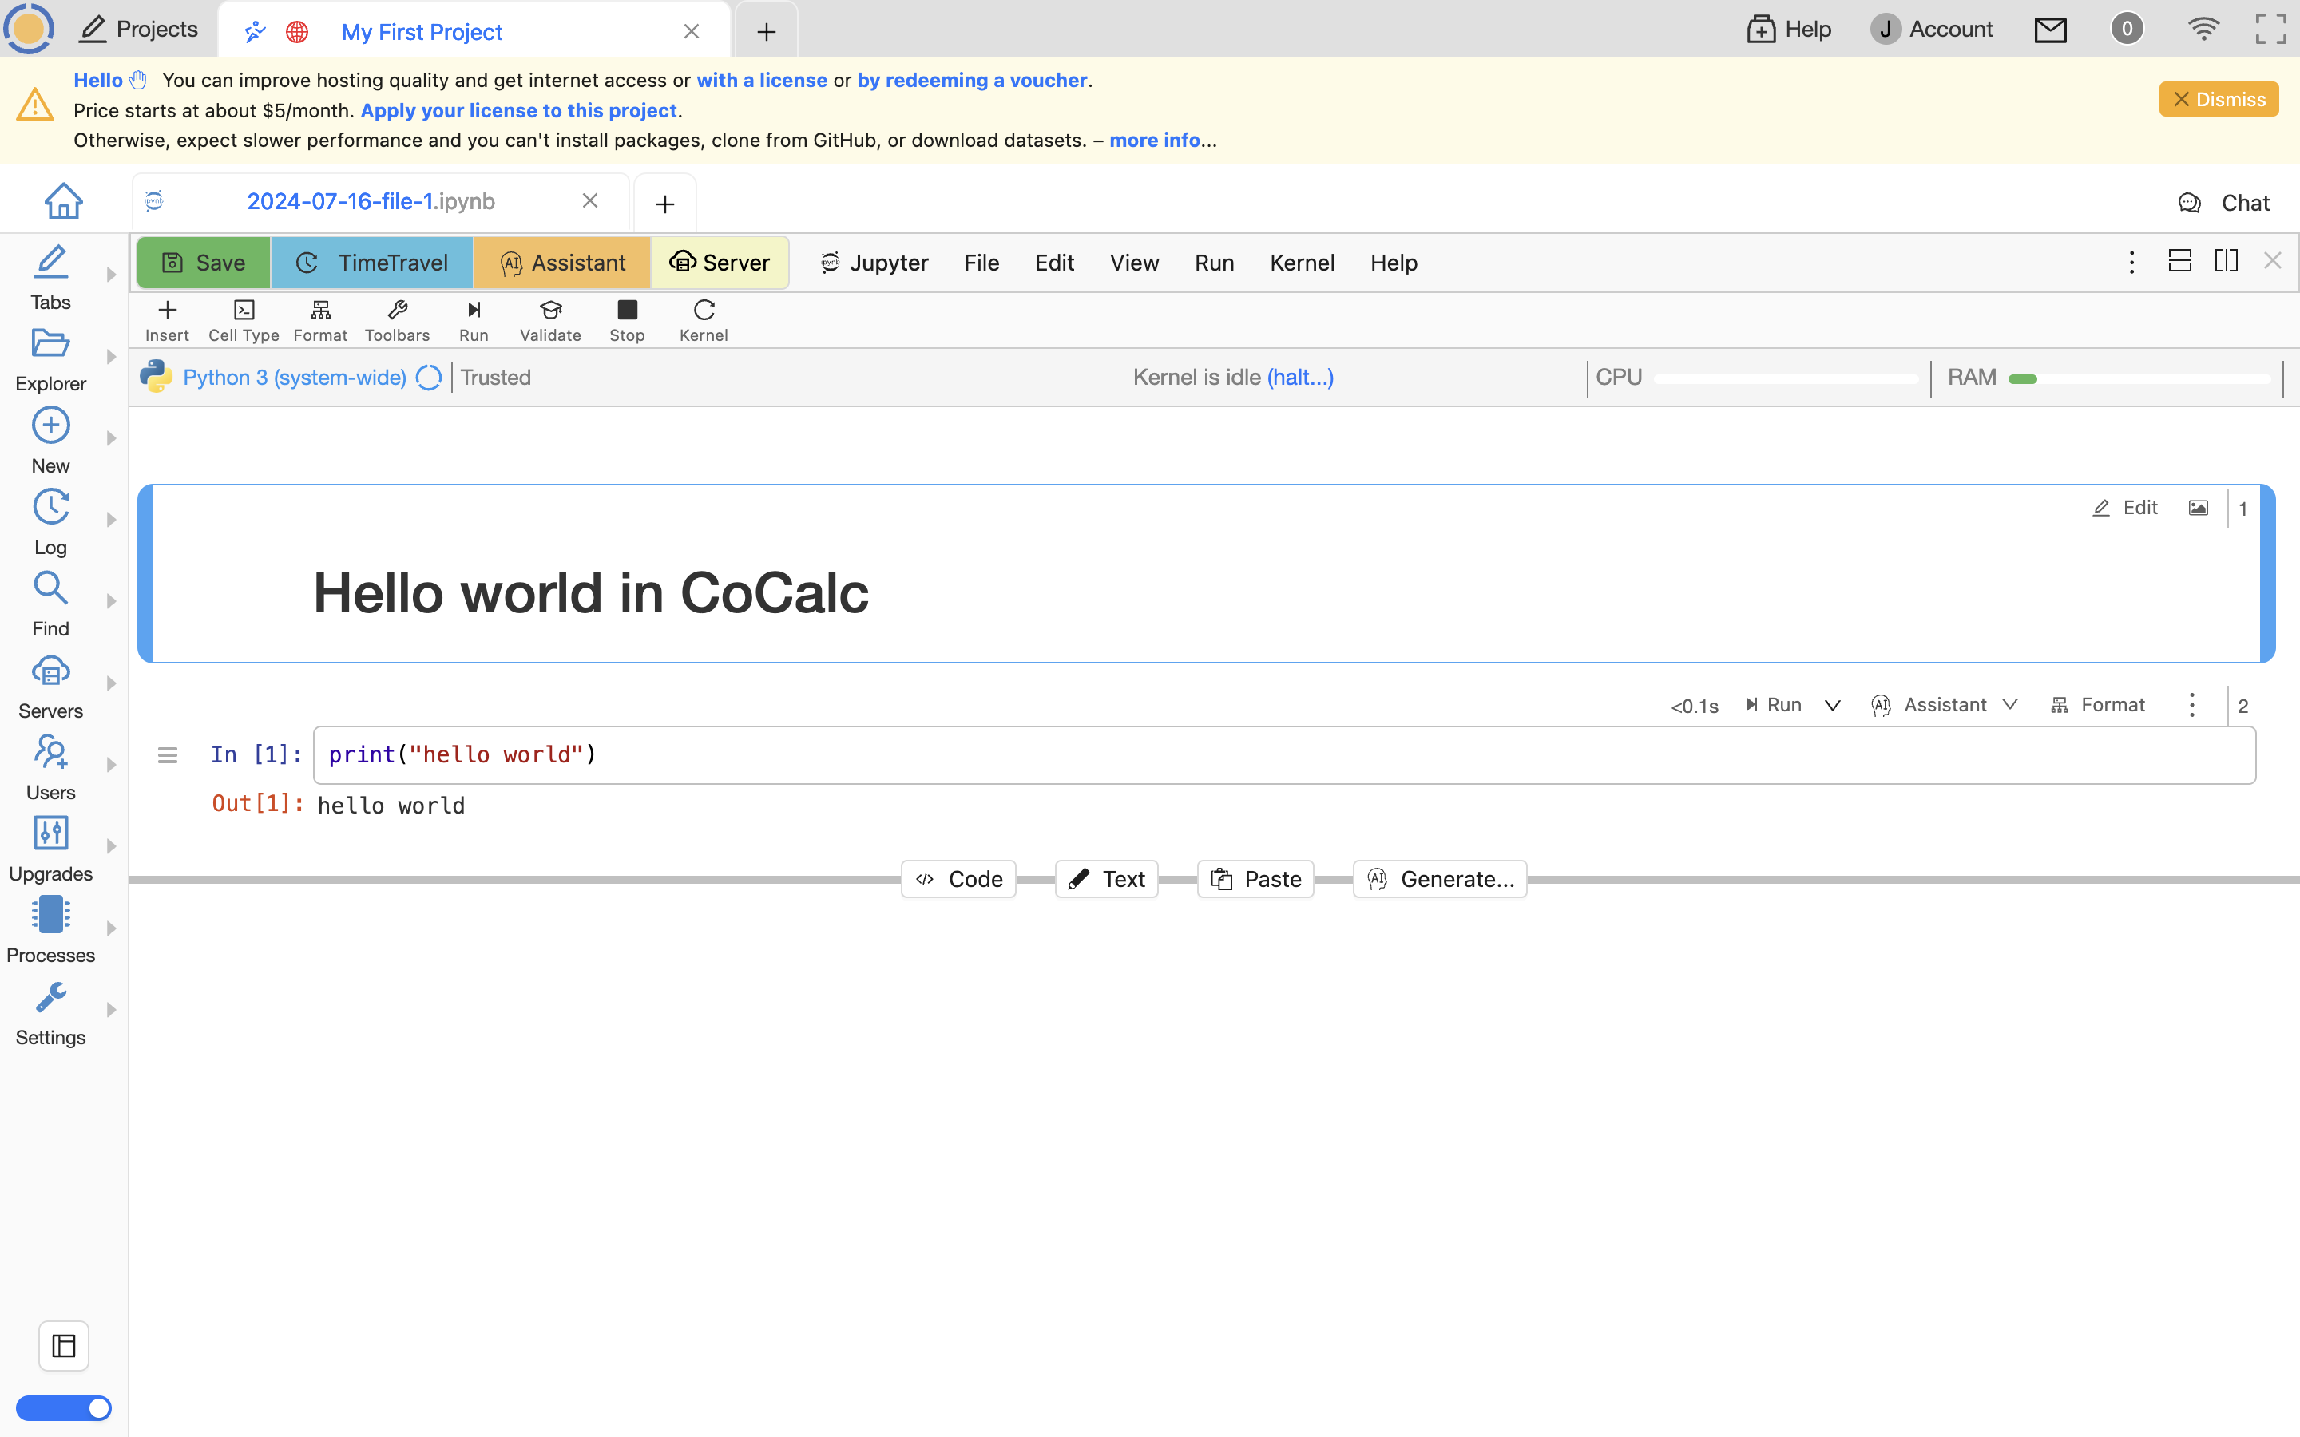Open the Toolbars wrench icon
The image size is (2300, 1437).
click(x=397, y=320)
